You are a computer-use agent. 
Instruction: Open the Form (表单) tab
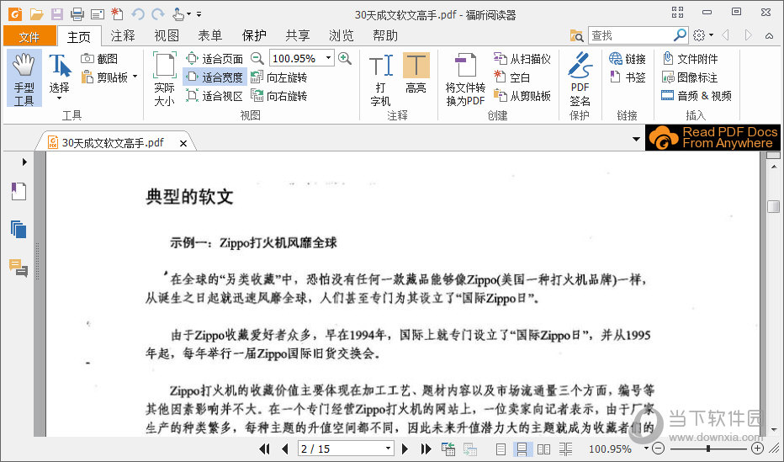coord(210,35)
